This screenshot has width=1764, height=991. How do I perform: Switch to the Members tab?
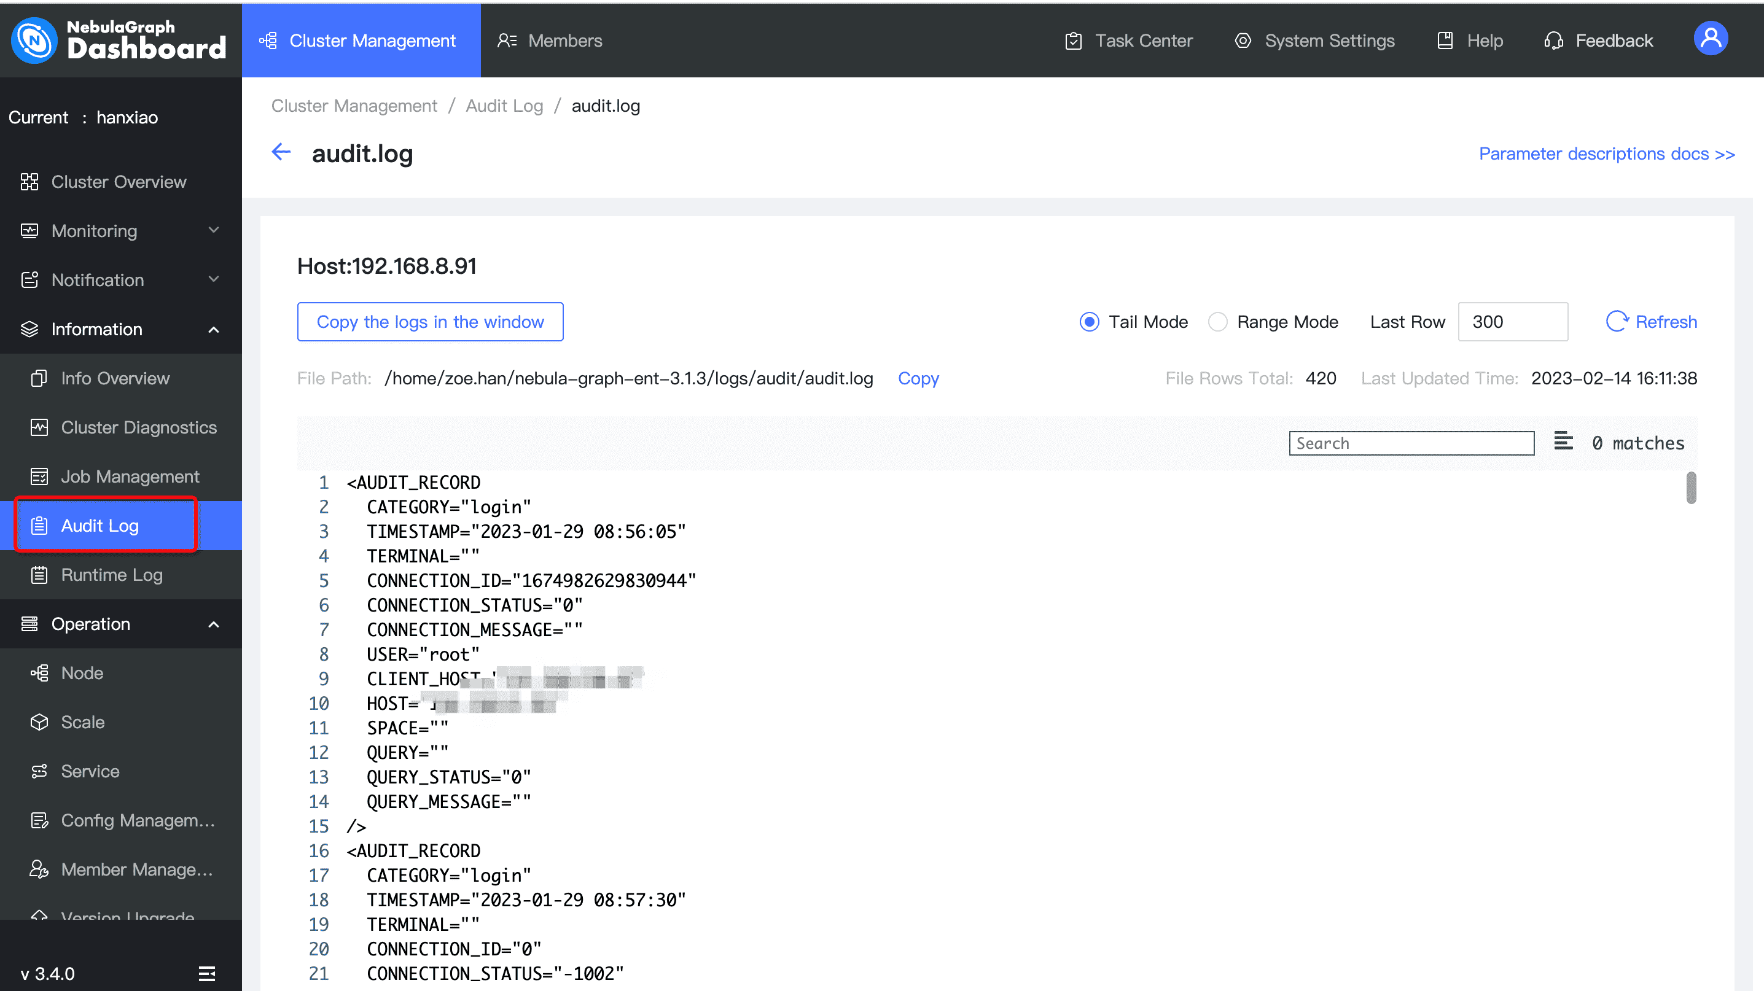point(550,41)
